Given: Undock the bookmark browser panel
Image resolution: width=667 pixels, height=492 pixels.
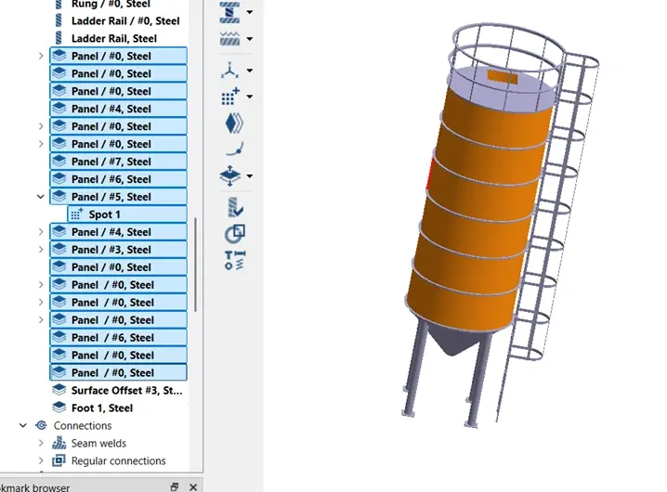Looking at the screenshot, I should [174, 486].
